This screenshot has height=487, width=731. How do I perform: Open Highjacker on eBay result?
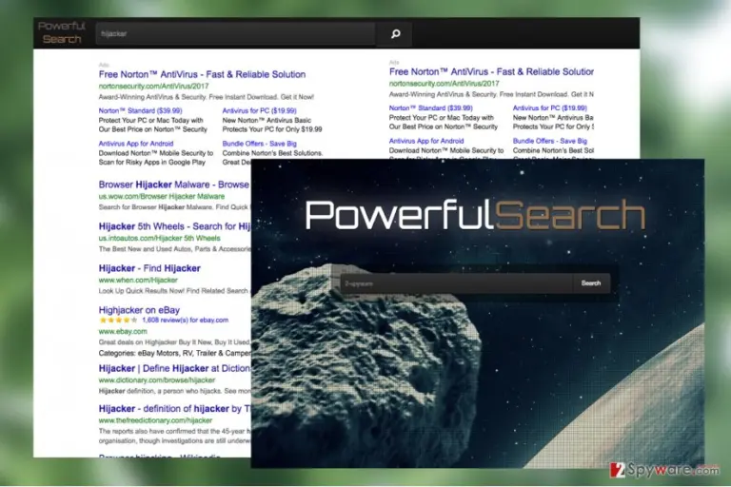pyautogui.click(x=139, y=310)
